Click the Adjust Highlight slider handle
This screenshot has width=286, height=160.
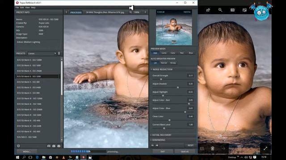click(163, 96)
